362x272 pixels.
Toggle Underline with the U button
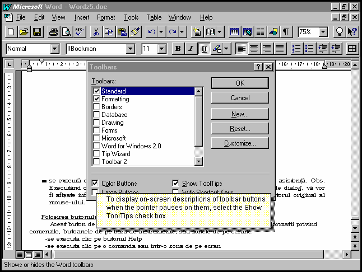click(204, 49)
